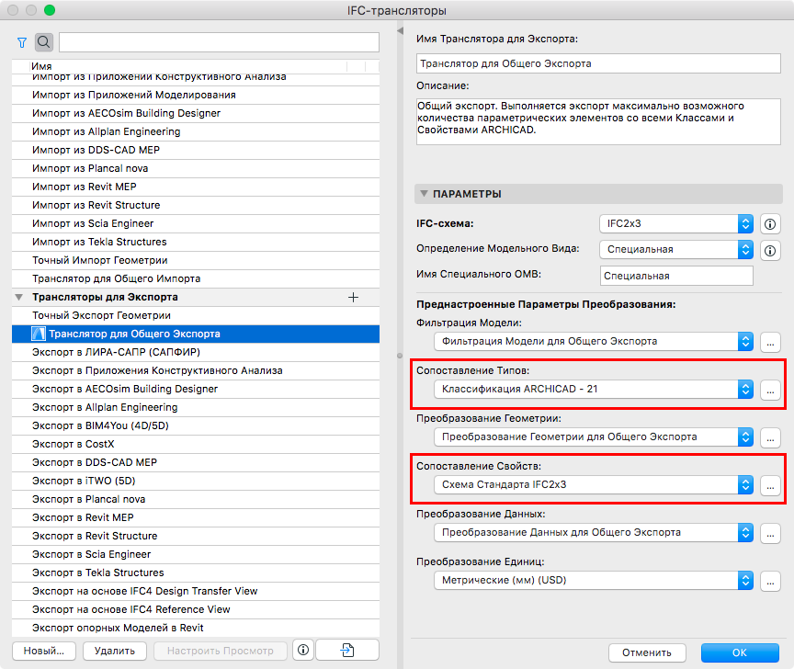794x669 pixels.
Task: Select Экспорт в Revit Structure
Action: (x=196, y=536)
